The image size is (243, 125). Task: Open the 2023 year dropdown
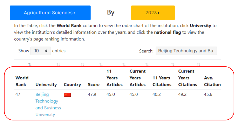click(x=153, y=13)
